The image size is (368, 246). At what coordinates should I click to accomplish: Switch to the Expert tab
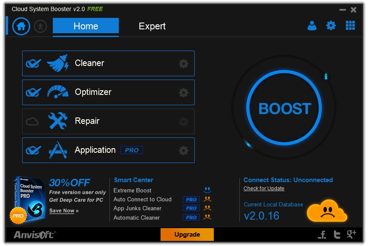152,26
